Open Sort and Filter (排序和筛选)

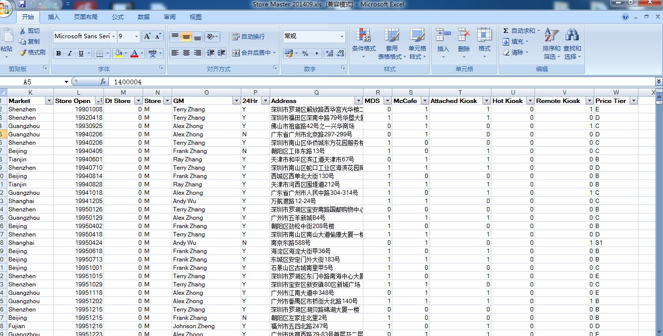point(552,43)
